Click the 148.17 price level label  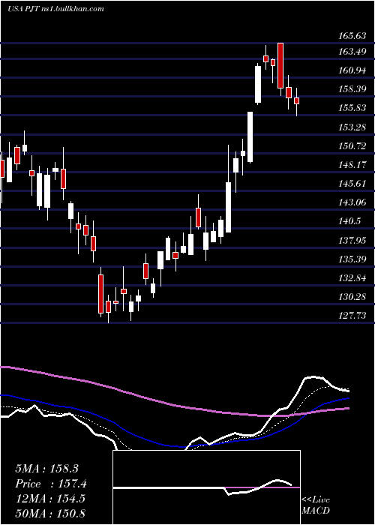352,165
